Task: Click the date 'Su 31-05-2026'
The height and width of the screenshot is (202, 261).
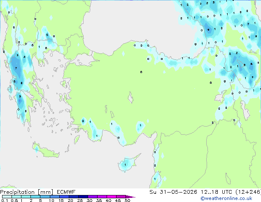Action: tap(173, 192)
